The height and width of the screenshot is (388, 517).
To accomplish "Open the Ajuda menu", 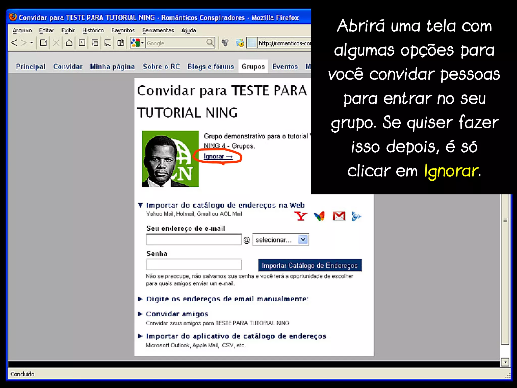I will (189, 30).
